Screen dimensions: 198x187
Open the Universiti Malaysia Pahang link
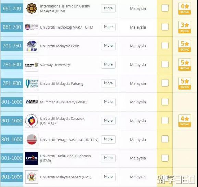[x=62, y=84]
